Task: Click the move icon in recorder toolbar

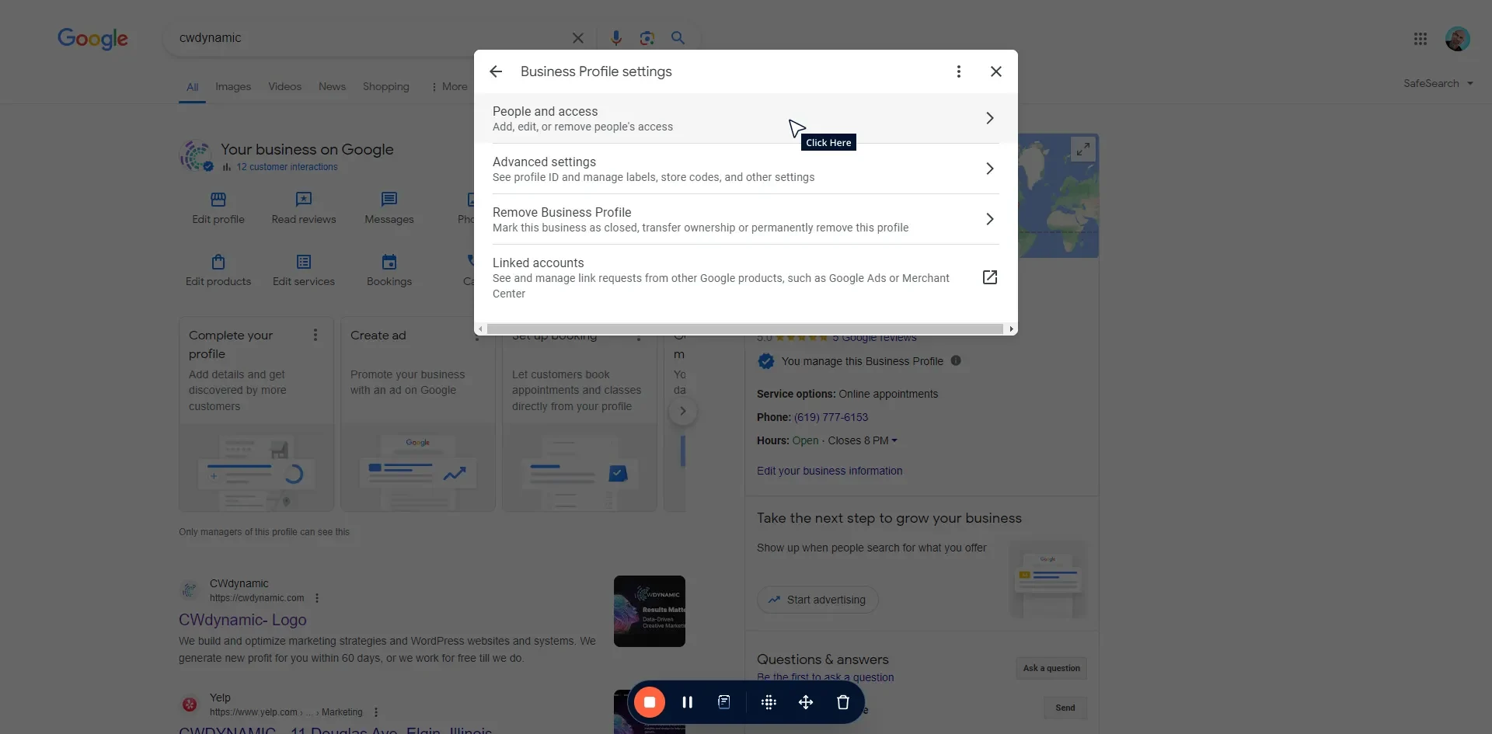Action: (x=806, y=702)
